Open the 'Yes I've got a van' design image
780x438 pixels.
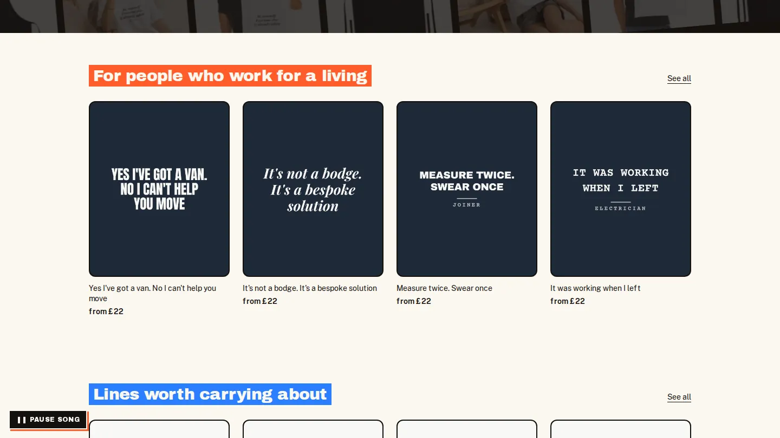pos(159,189)
